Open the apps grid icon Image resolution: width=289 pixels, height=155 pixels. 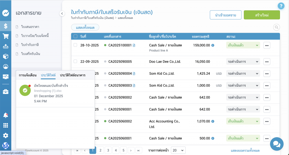coord(5,125)
